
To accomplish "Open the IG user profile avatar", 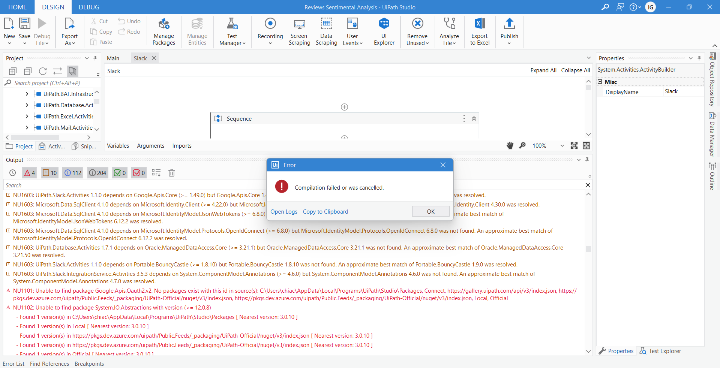I will 651,7.
